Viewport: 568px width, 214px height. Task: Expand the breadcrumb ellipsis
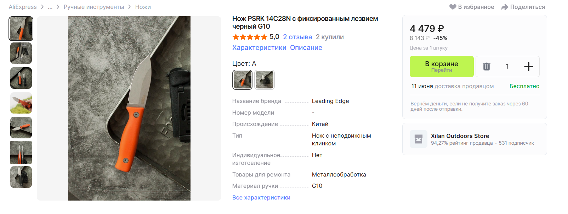pyautogui.click(x=50, y=7)
